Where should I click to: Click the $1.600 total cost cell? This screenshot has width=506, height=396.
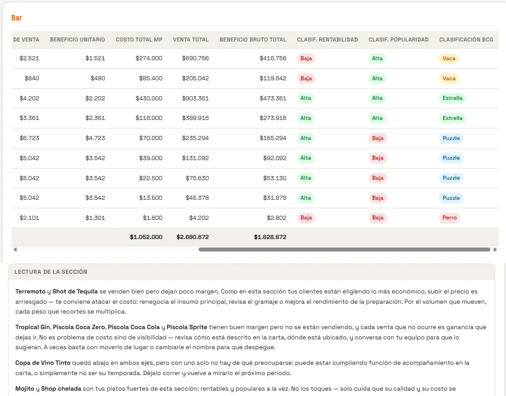pyautogui.click(x=153, y=218)
